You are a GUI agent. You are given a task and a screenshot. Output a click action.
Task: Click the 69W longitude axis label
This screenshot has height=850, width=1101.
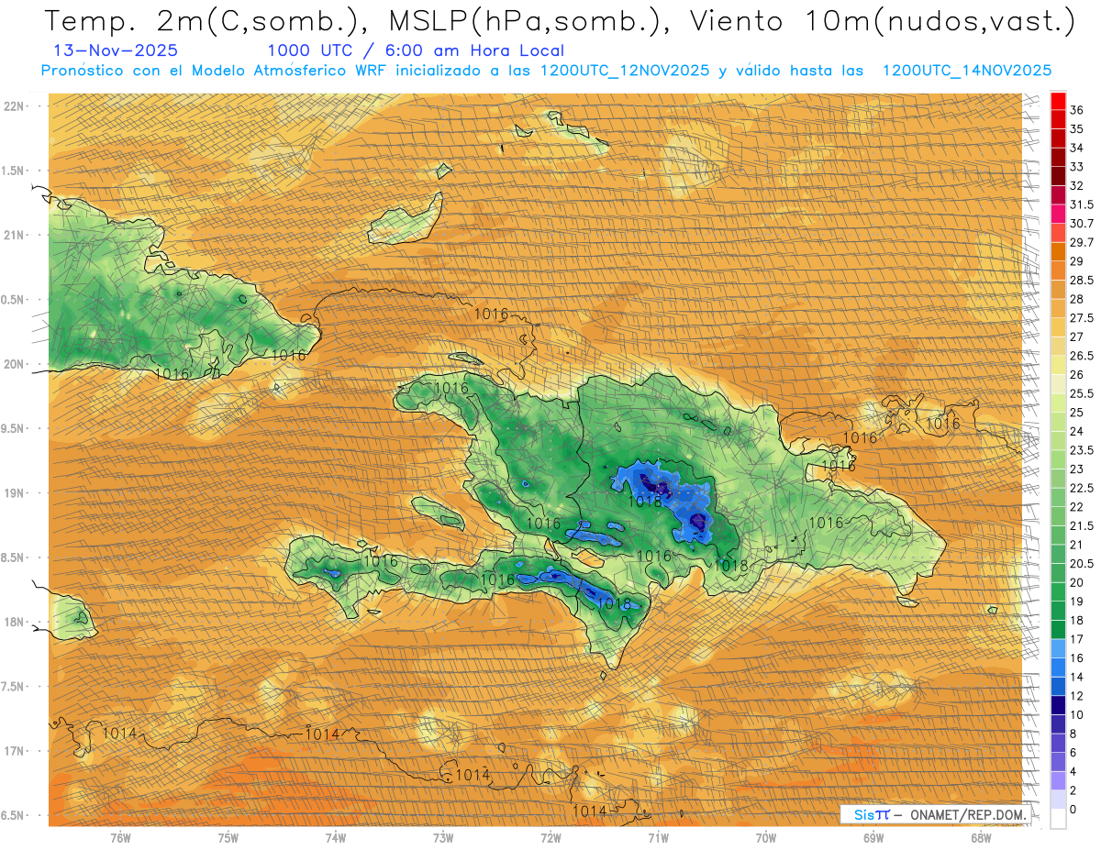click(x=873, y=838)
